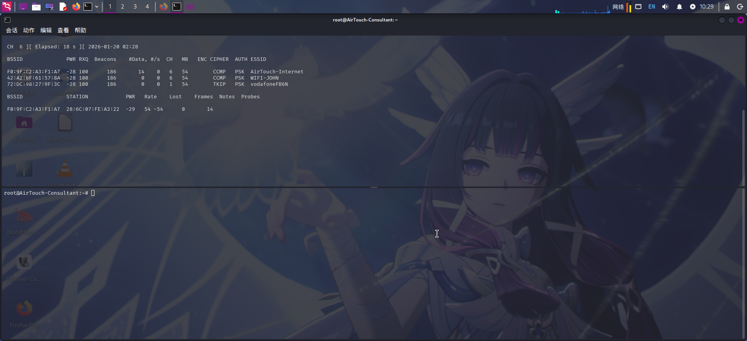Launch a new terminal from the panel
The image size is (747, 341).
click(x=88, y=7)
